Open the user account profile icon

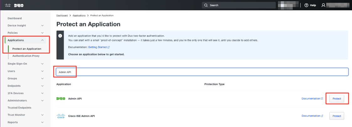pyautogui.click(x=323, y=5)
